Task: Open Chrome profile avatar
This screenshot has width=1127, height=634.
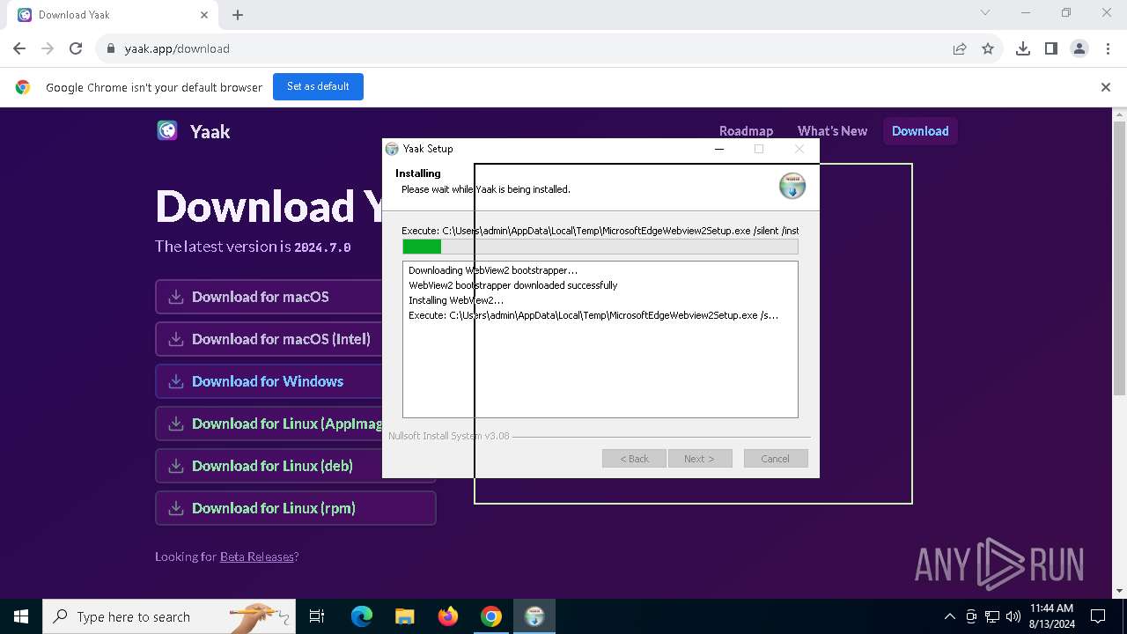Action: pyautogui.click(x=1079, y=48)
